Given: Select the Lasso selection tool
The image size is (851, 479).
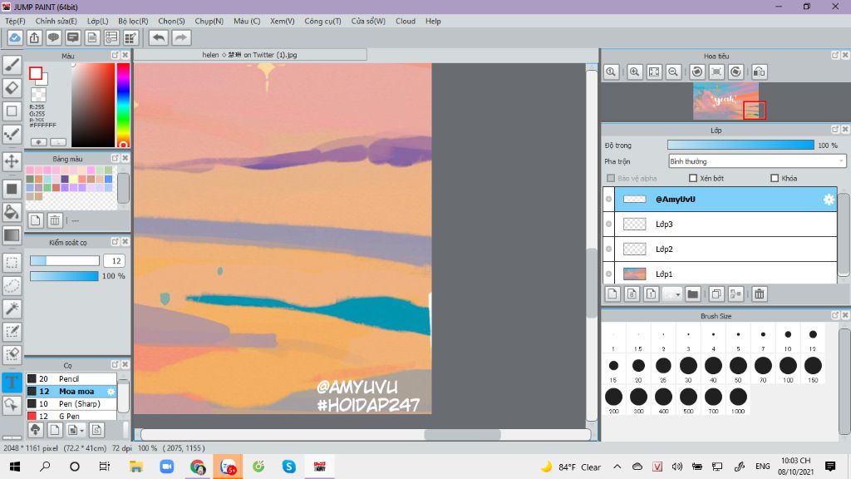Looking at the screenshot, I should (x=12, y=285).
